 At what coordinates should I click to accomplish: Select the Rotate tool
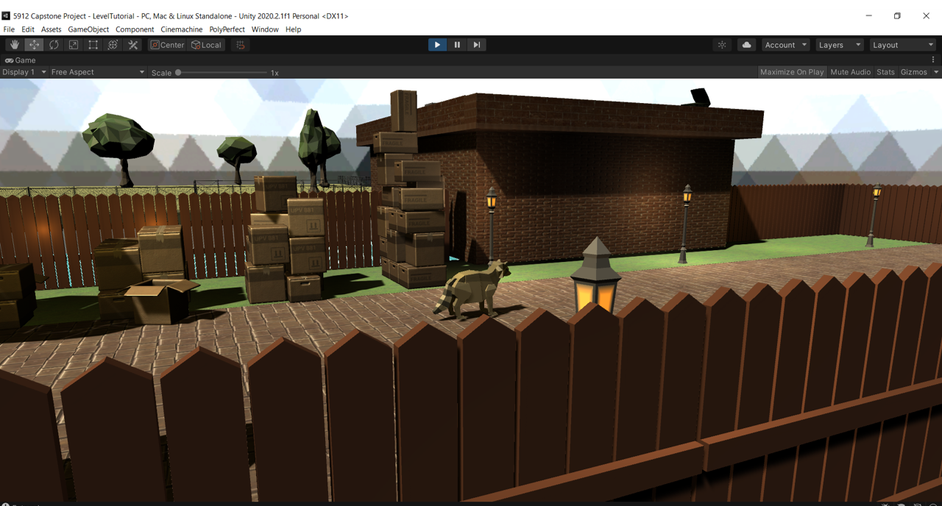[x=54, y=45]
